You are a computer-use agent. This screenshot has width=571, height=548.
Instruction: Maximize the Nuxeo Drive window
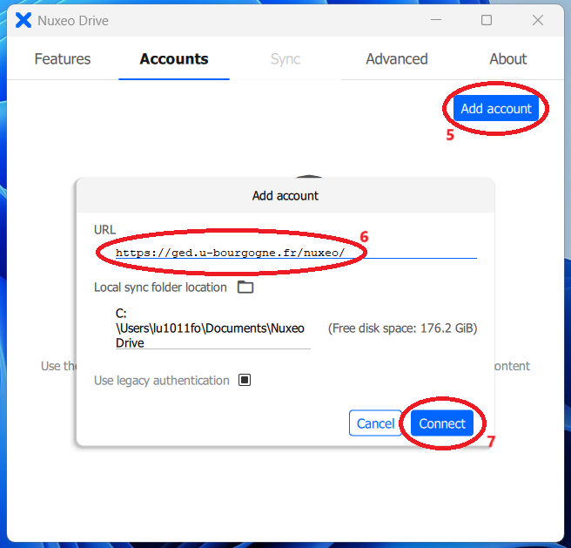pos(487,20)
